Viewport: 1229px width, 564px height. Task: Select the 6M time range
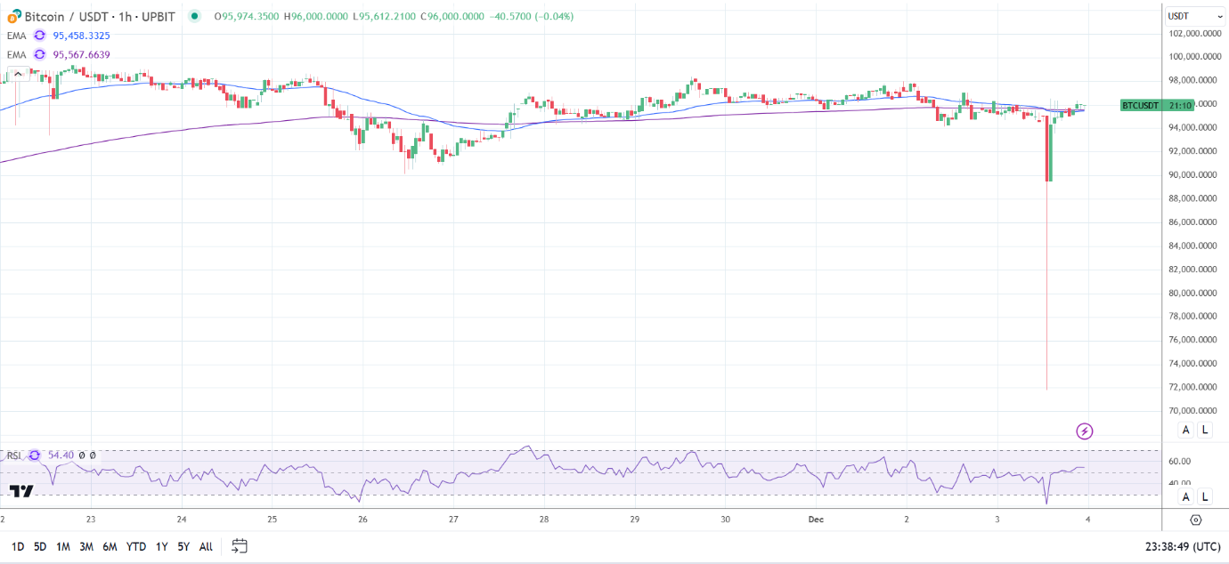coord(110,547)
